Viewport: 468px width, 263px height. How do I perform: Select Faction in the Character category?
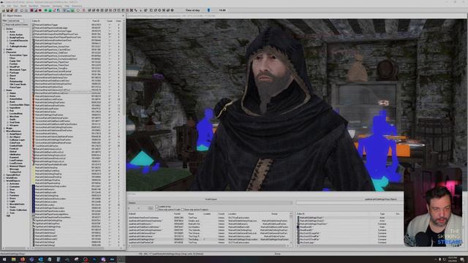(13, 64)
